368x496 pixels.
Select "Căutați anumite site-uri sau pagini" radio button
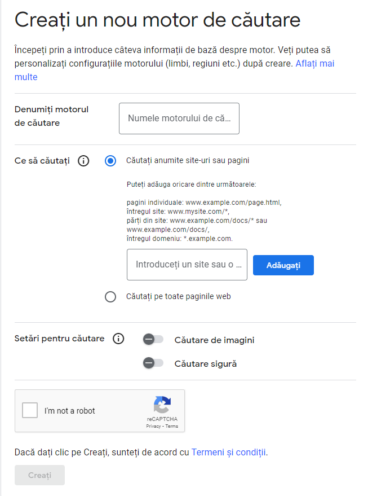(110, 161)
